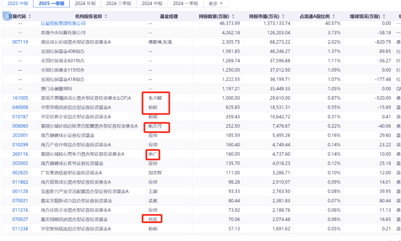Image resolution: width=401 pixels, height=241 pixels.
Task: Select the 华安策略优选混合型证券投资基金A name cell
Action: (x=76, y=107)
